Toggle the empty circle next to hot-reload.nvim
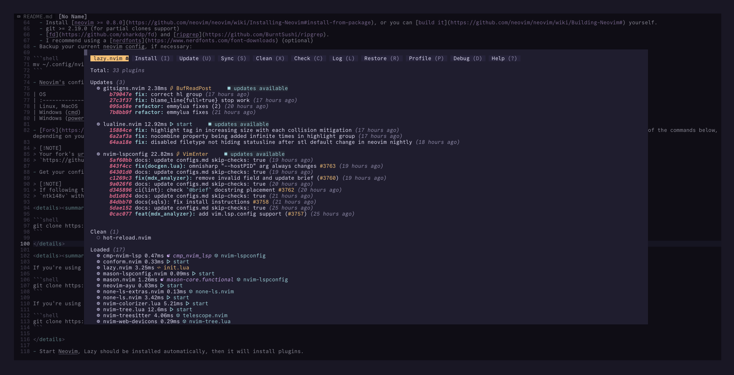This screenshot has width=734, height=375. (98, 238)
